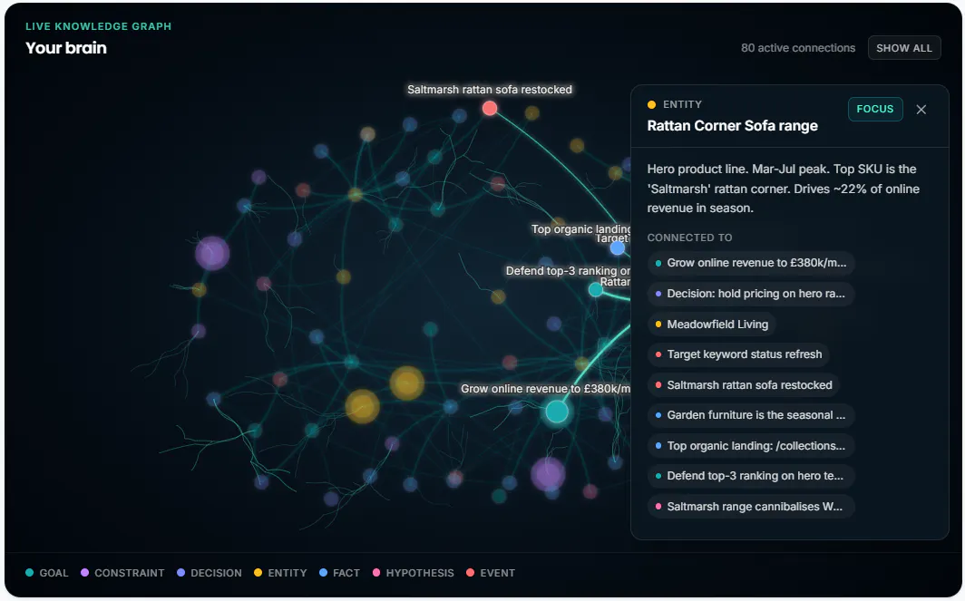Click the CONNECTED TO heading

point(689,237)
